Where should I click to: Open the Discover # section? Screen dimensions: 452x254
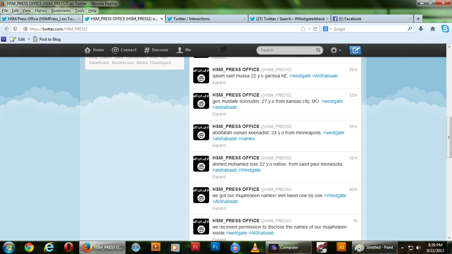pyautogui.click(x=156, y=50)
